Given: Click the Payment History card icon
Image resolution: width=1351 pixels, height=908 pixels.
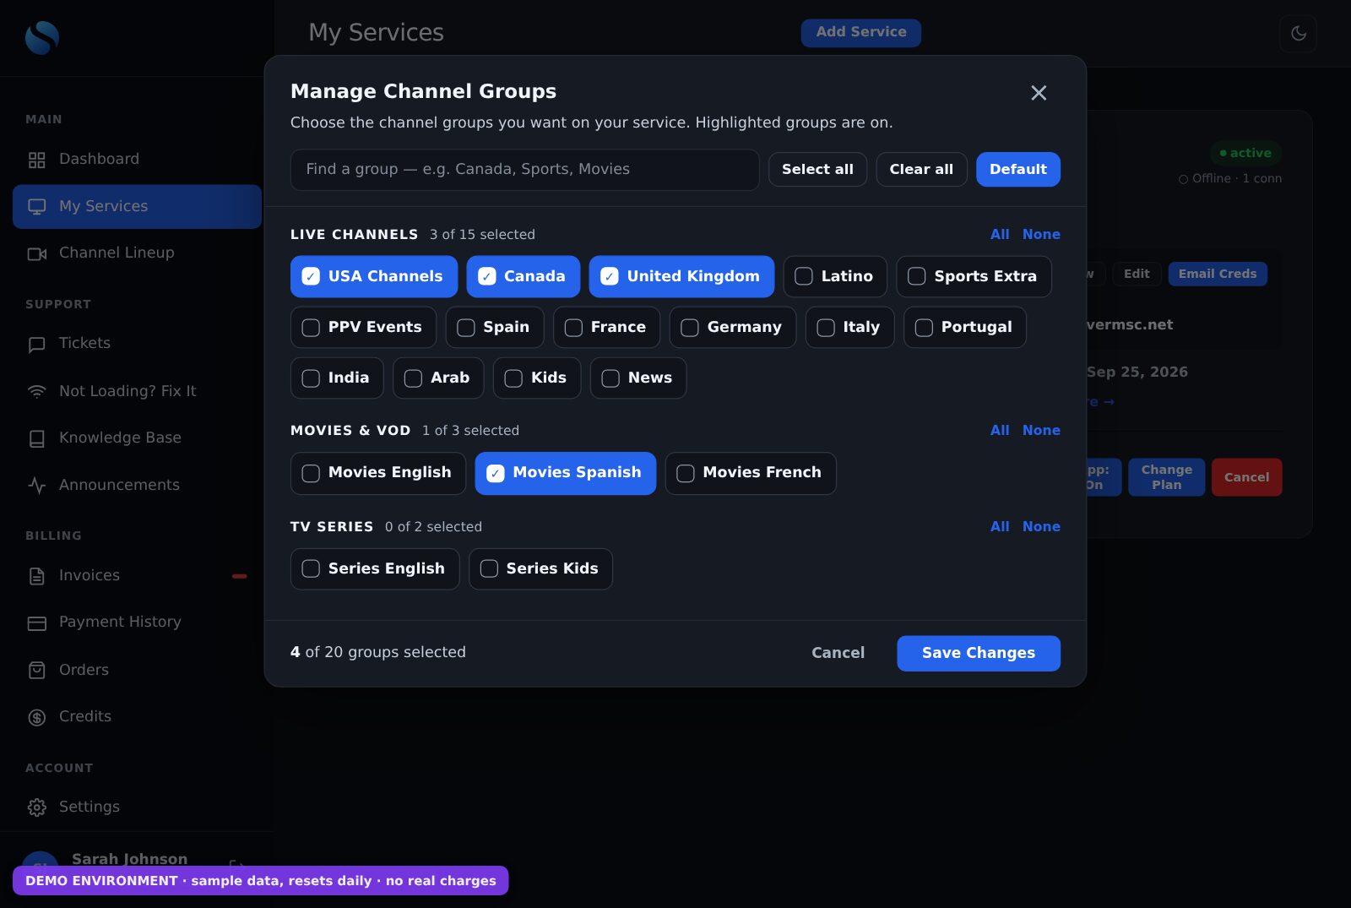Looking at the screenshot, I should pos(36,623).
